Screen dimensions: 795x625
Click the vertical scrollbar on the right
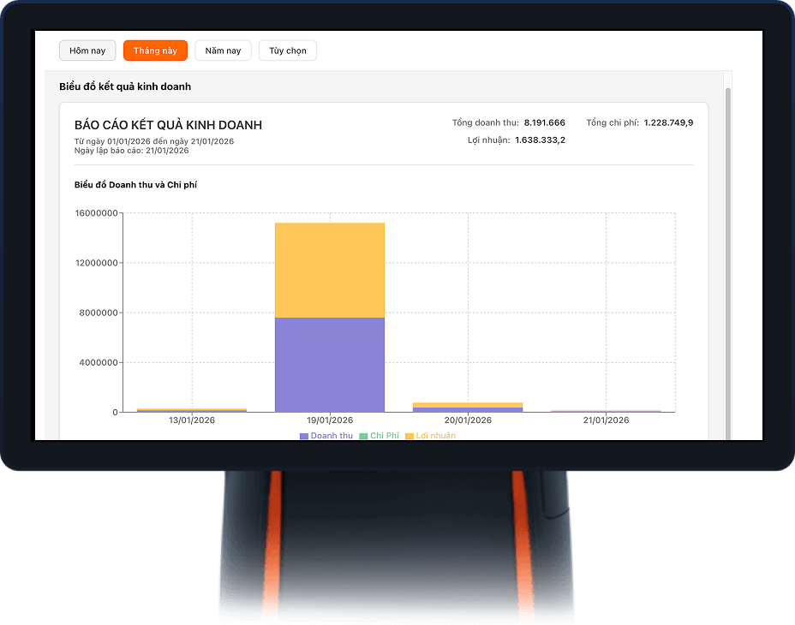tap(728, 257)
